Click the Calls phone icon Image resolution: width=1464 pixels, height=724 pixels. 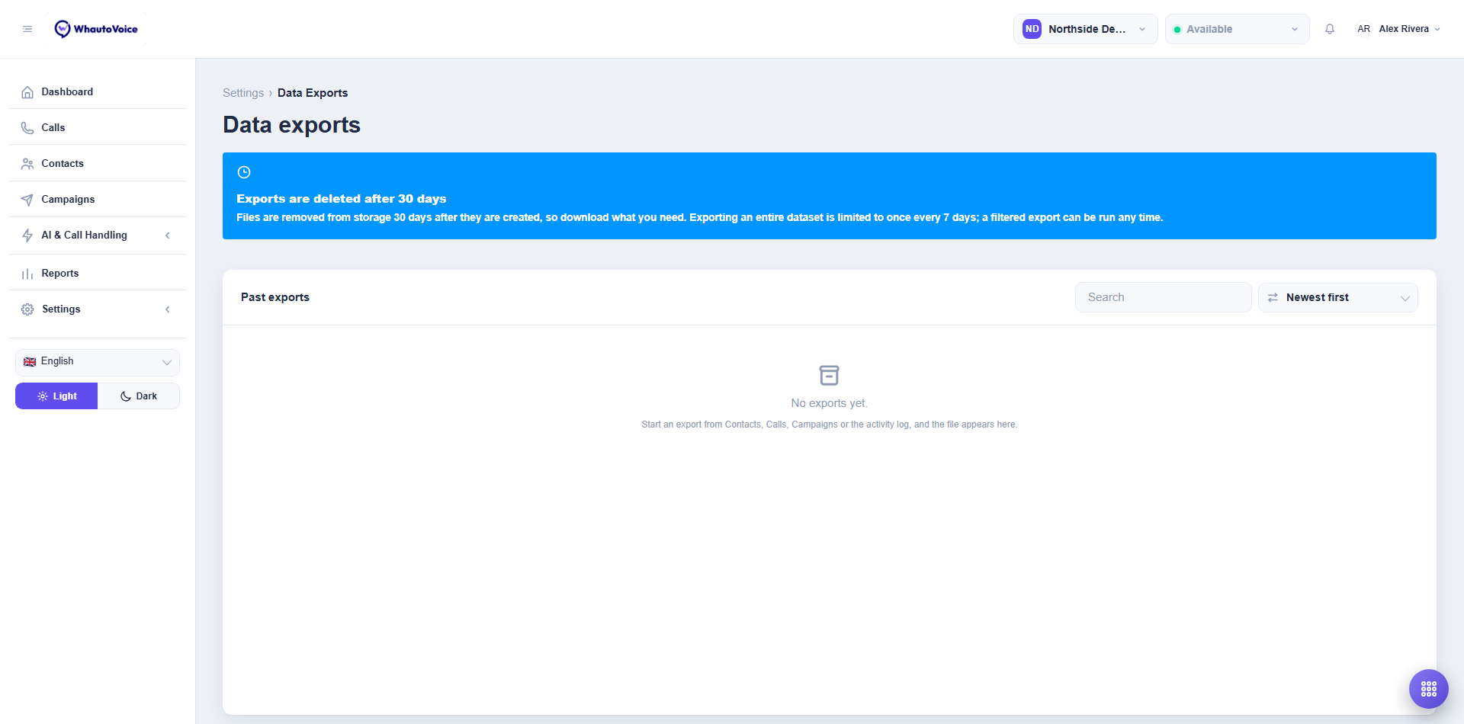(x=27, y=128)
